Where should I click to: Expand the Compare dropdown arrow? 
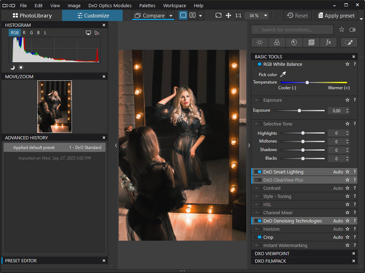pos(171,16)
